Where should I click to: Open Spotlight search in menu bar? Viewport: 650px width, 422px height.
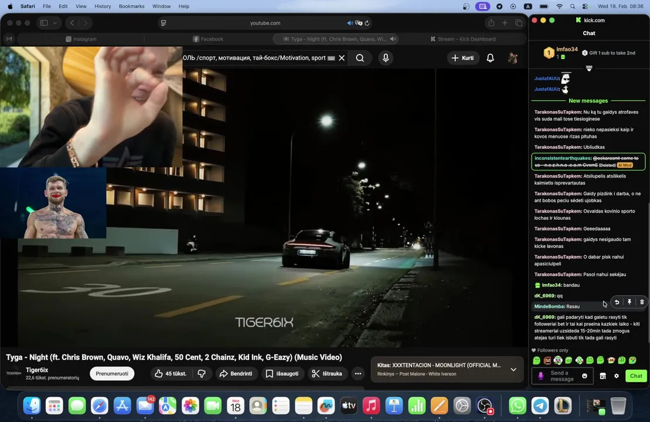[573, 6]
